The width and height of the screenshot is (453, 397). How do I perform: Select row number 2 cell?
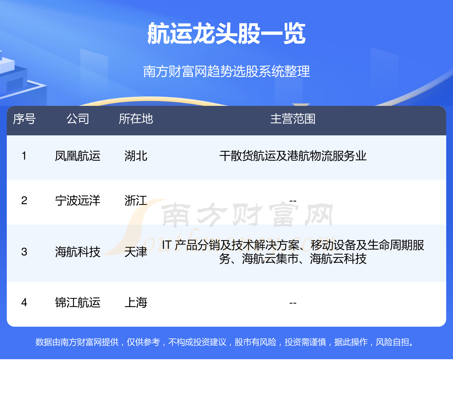tap(24, 200)
